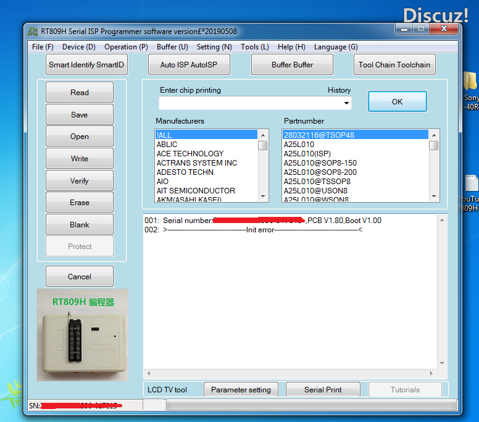
Task: Click the RT809H app icon in title bar
Action: 33,31
